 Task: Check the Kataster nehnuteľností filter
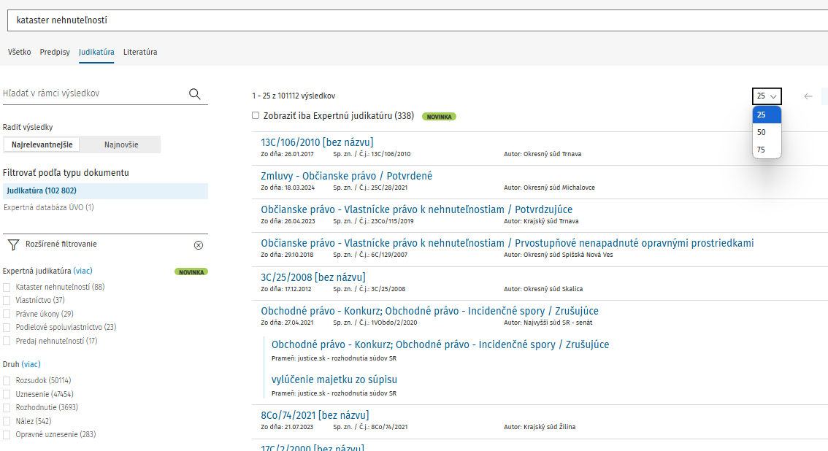7,287
